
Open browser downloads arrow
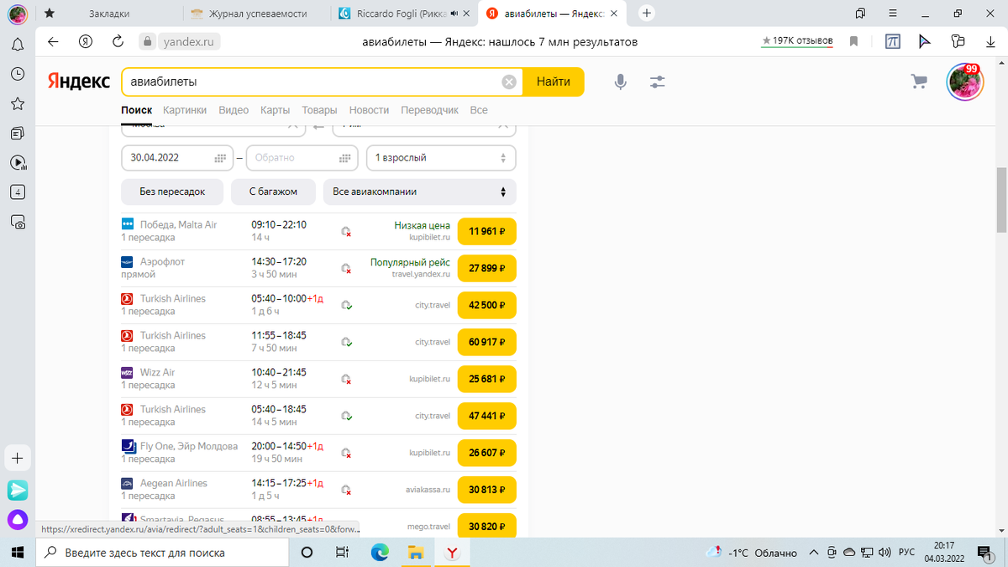point(992,41)
